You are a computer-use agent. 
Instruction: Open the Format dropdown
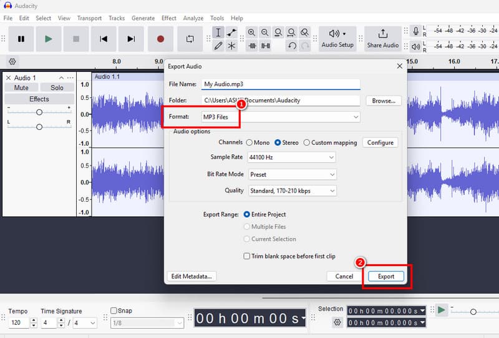click(281, 117)
